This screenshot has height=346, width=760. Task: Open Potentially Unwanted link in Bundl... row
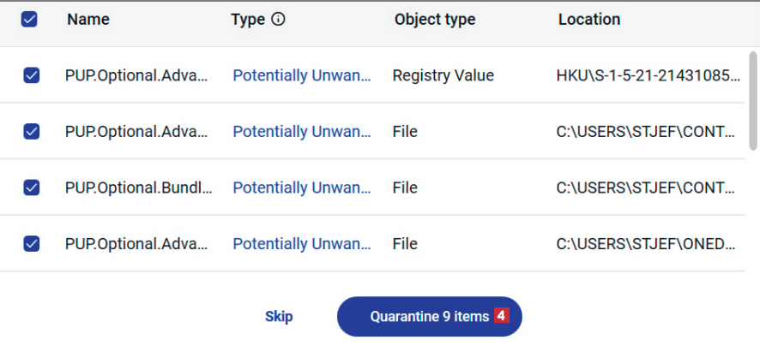click(x=302, y=188)
